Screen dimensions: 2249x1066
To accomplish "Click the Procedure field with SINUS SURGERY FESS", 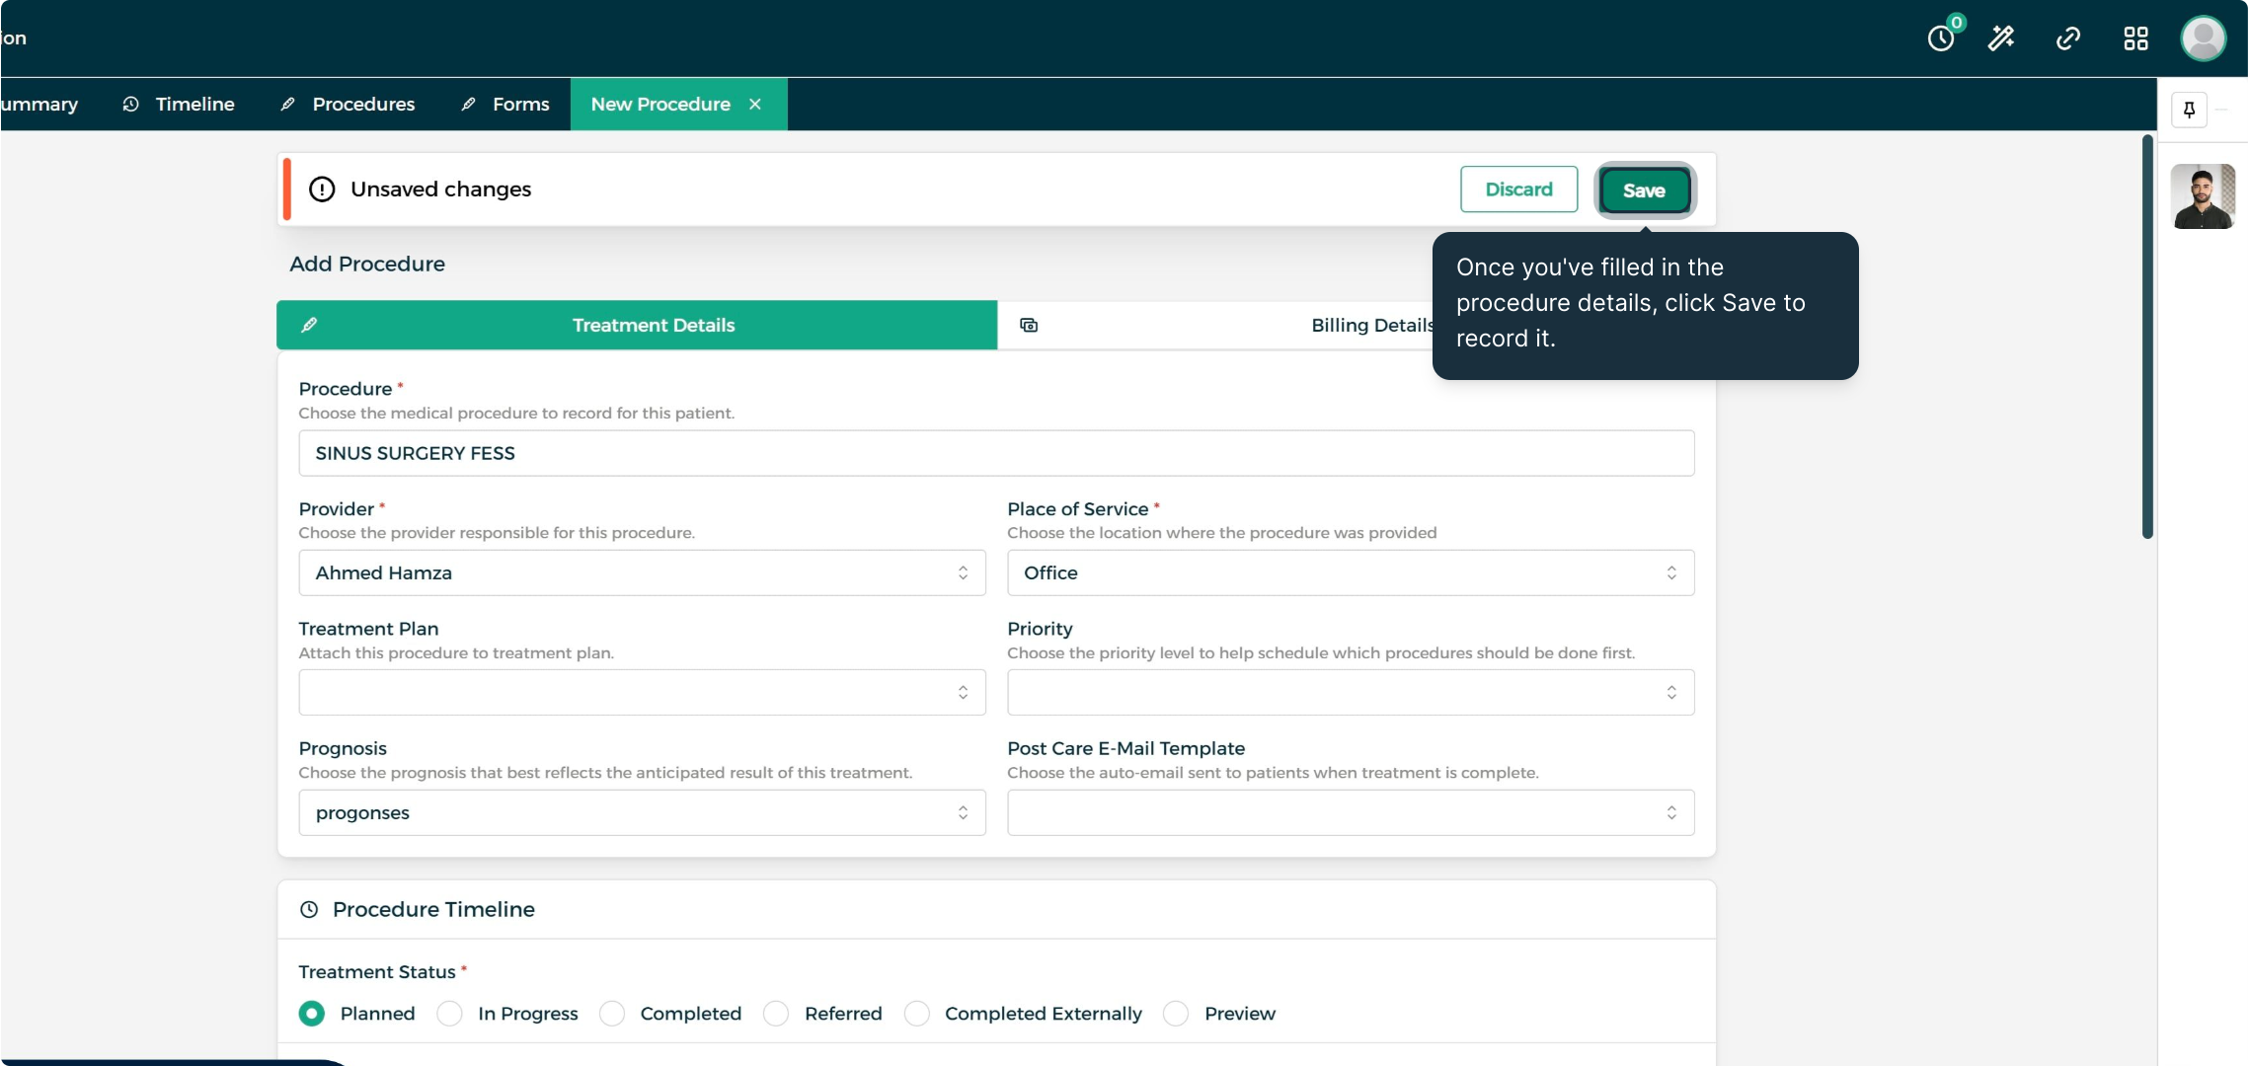I will coord(996,453).
